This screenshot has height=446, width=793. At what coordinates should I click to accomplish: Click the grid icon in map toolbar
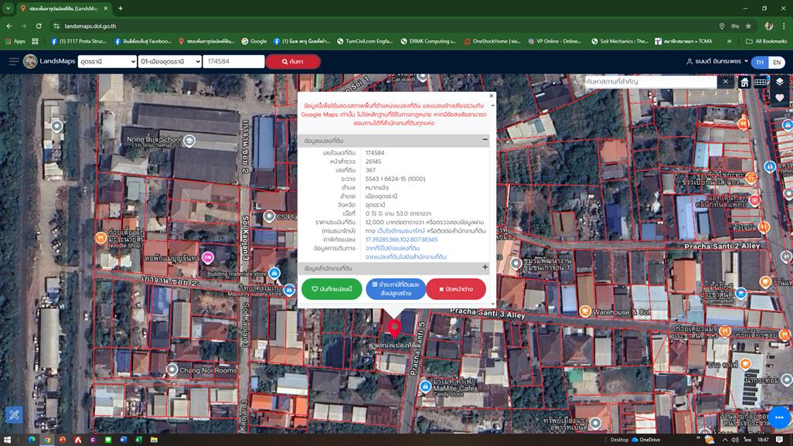coord(761,82)
